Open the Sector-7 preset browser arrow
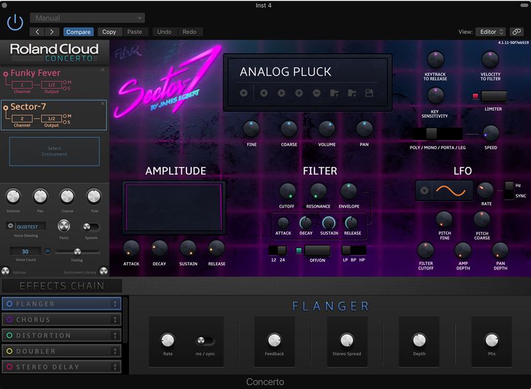 pos(244,93)
